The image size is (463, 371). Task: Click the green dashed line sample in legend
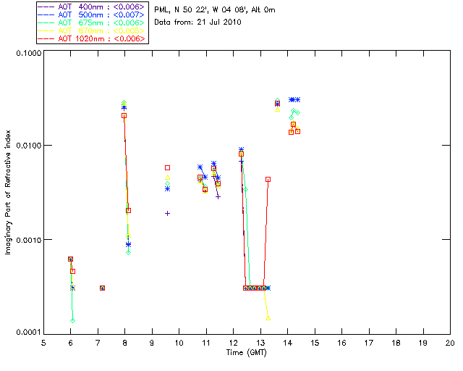(46, 22)
